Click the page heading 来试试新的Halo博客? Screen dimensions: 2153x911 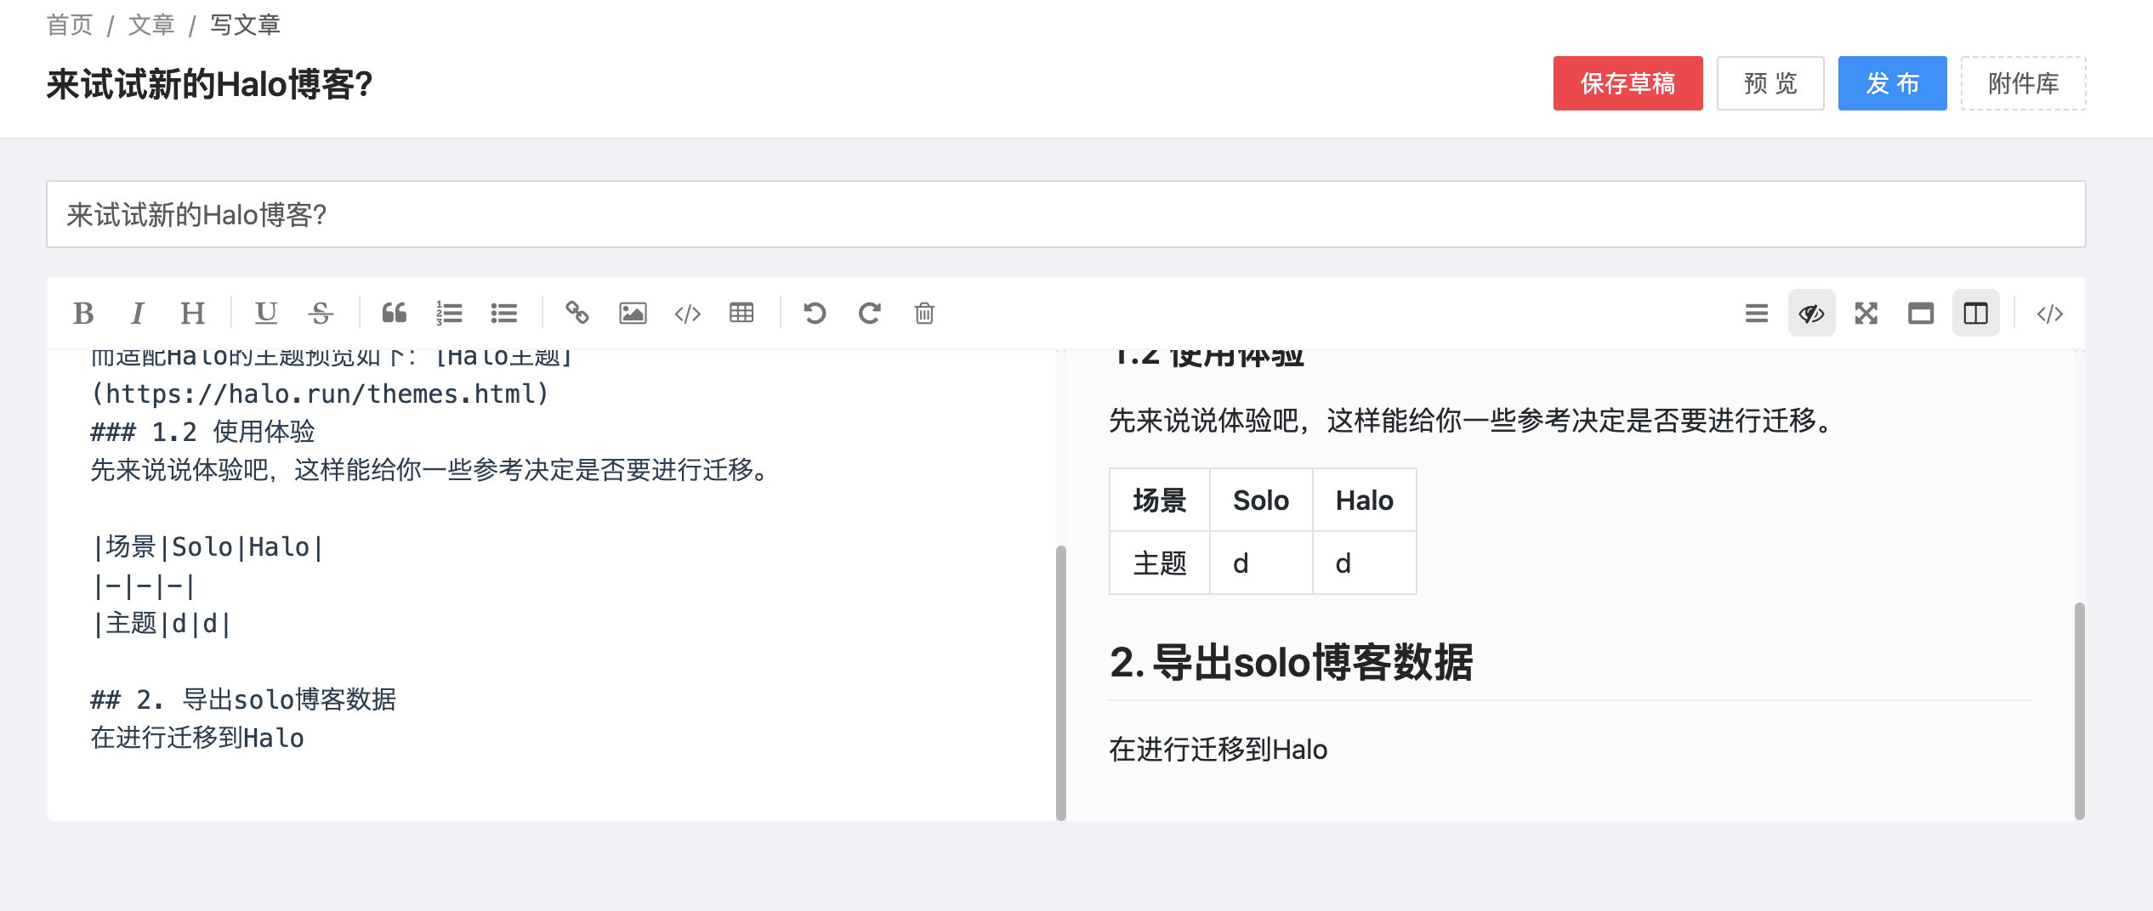209,84
